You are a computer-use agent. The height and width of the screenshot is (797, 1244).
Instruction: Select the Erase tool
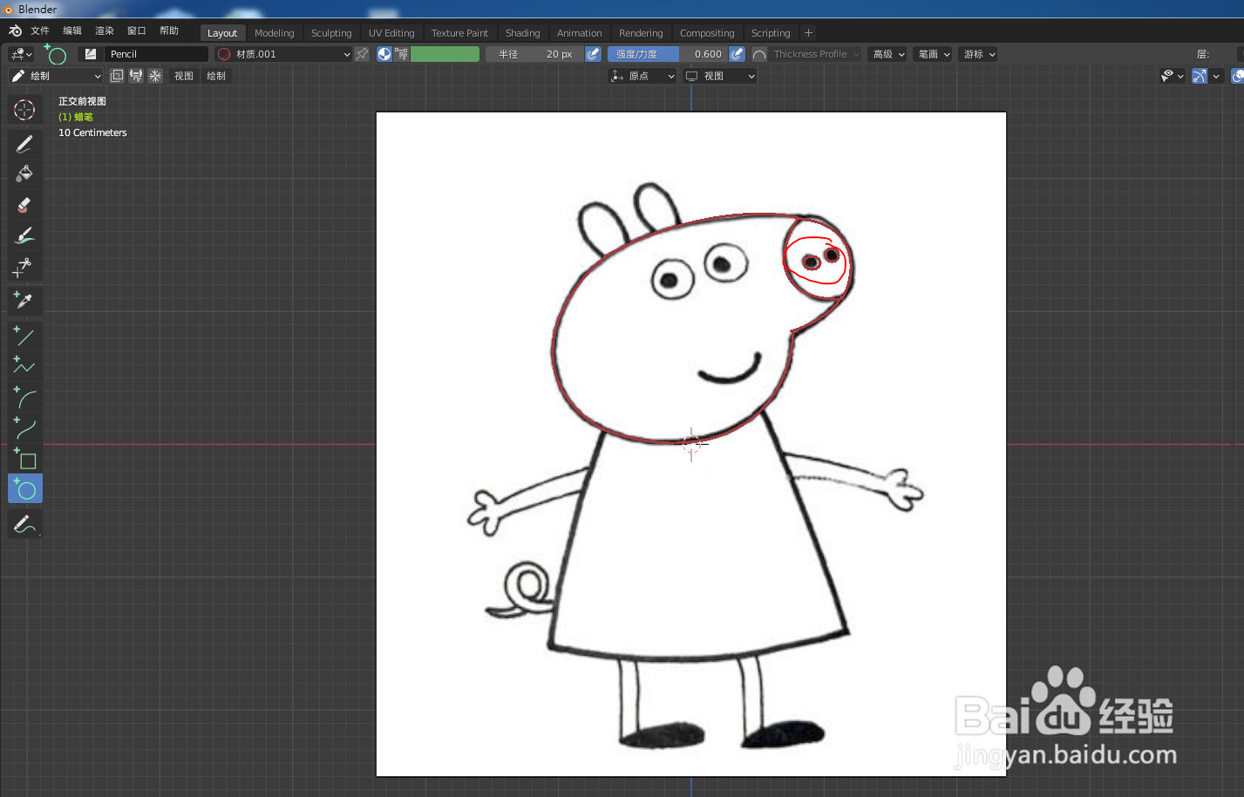point(24,205)
